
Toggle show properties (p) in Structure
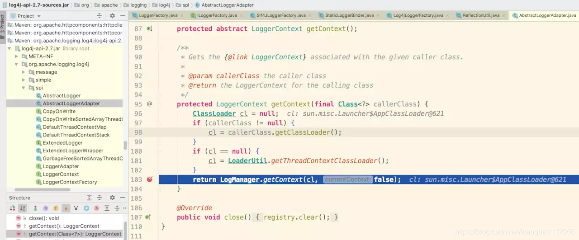coord(46,208)
